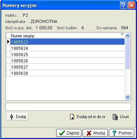Close the Numery seryjne dialog

tap(132, 5)
